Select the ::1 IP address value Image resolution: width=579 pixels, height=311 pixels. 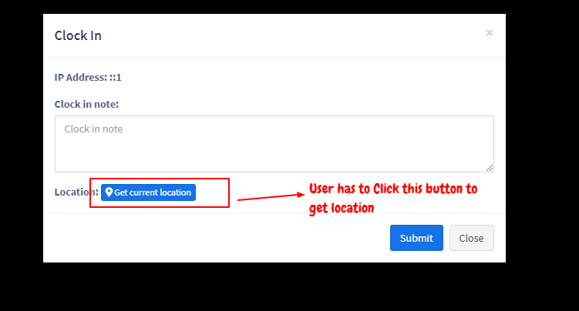click(x=116, y=78)
